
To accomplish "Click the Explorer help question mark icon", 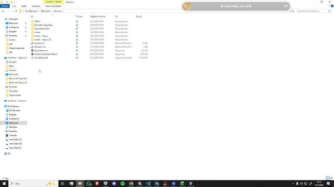I will tap(332, 6).
